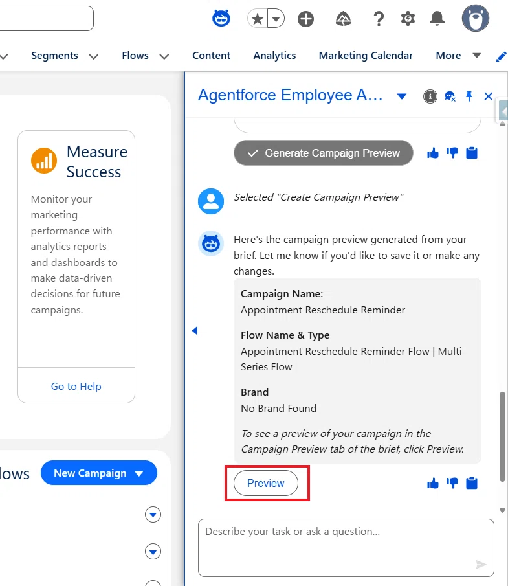Go to the Flows tab
508x586 pixels.
(135, 55)
